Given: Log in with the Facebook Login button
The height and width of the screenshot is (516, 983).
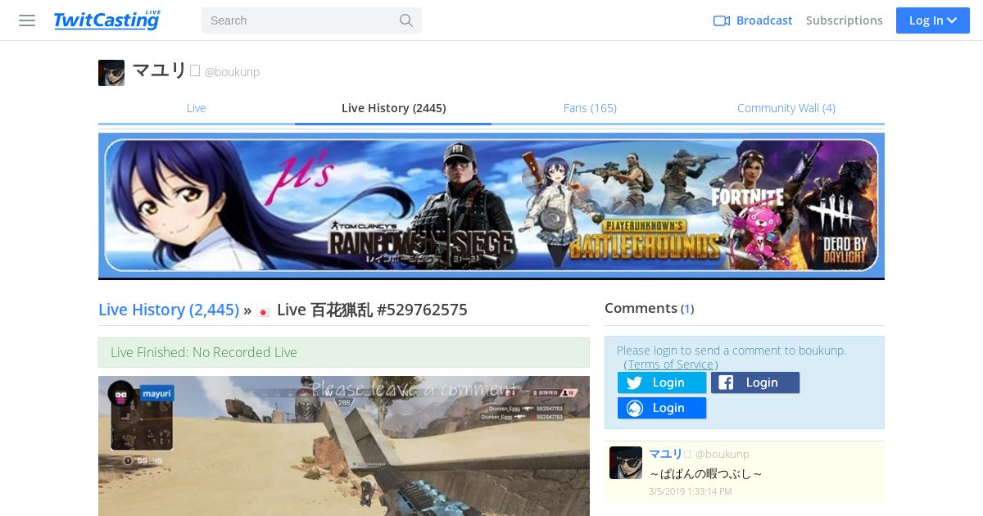Looking at the screenshot, I should (x=755, y=382).
